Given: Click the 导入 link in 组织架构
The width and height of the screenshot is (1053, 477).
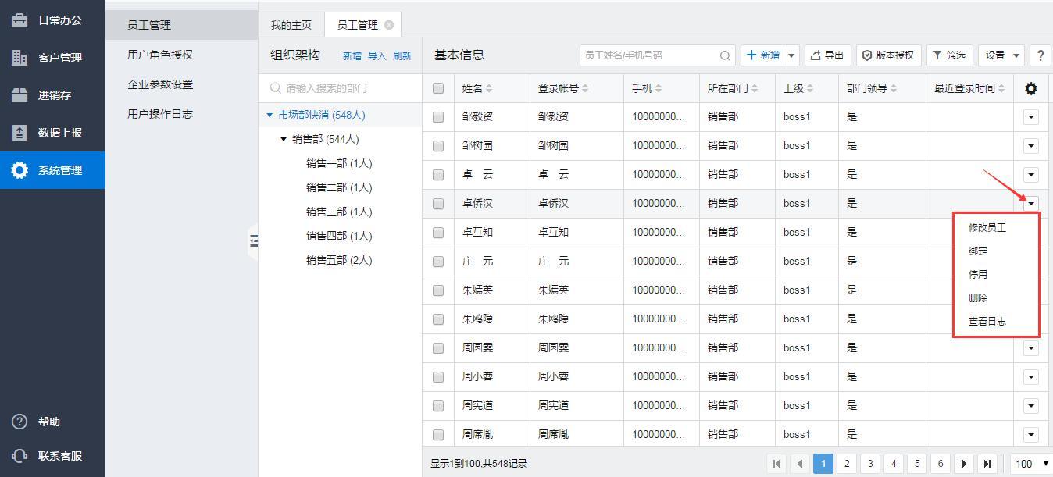Looking at the screenshot, I should tap(377, 56).
